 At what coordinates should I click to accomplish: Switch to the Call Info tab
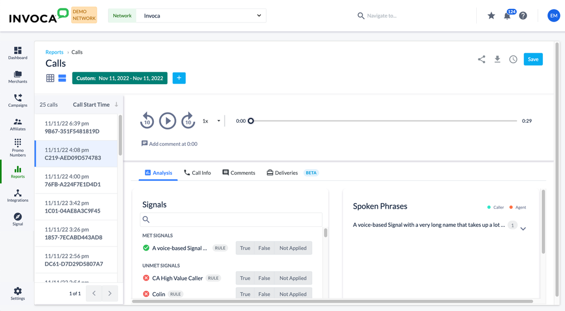point(197,173)
